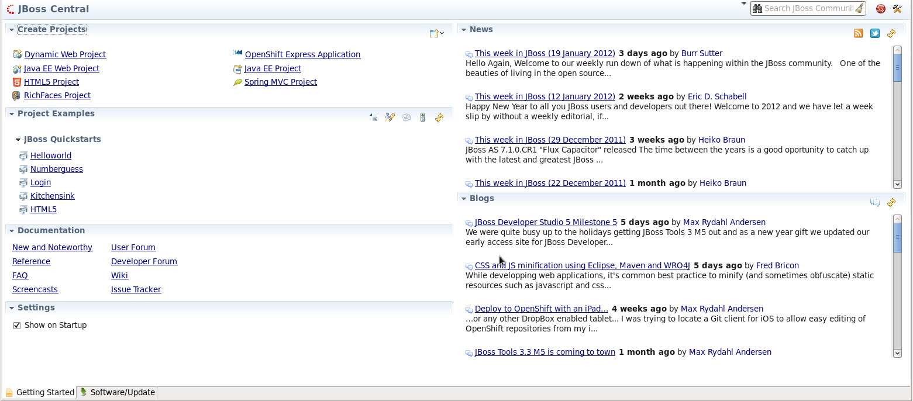913x401 pixels.
Task: Click the Project Examples wizard icon
Action: click(x=390, y=117)
